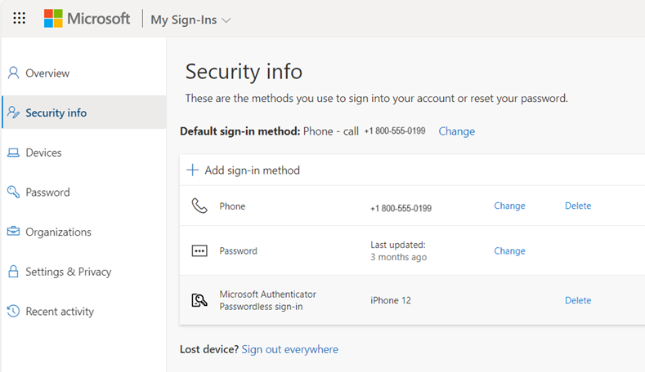Open the app launcher waffle icon
Image resolution: width=645 pixels, height=372 pixels.
(x=20, y=18)
